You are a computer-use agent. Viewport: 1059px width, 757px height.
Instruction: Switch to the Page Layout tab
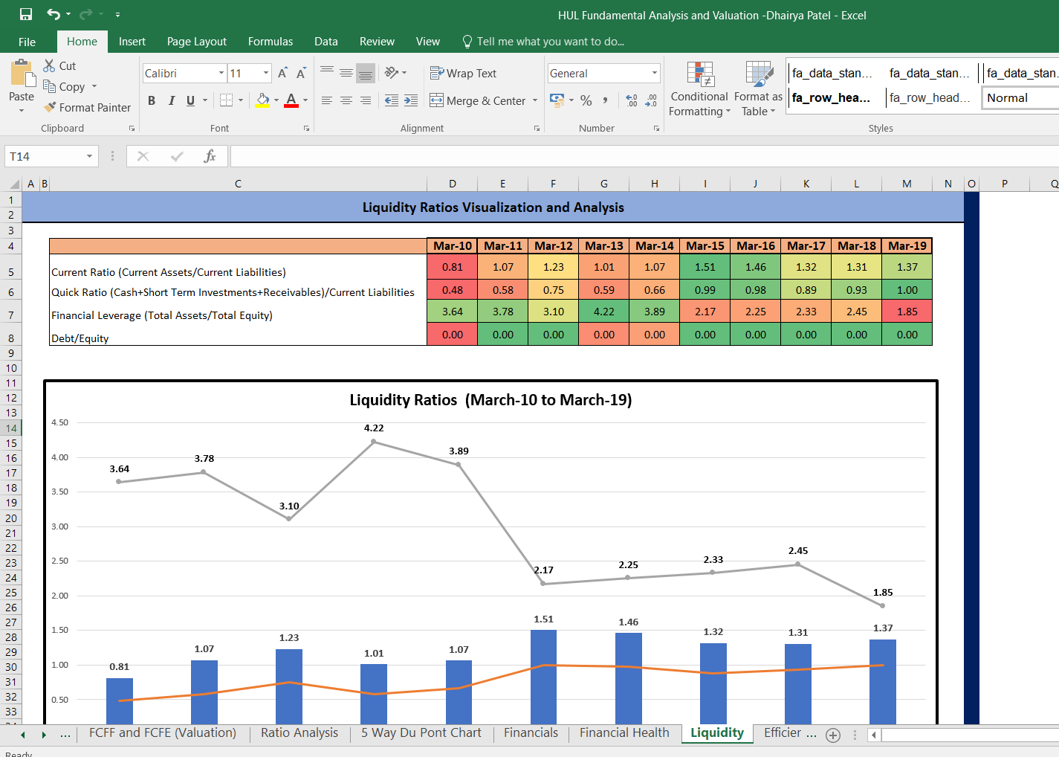click(197, 42)
